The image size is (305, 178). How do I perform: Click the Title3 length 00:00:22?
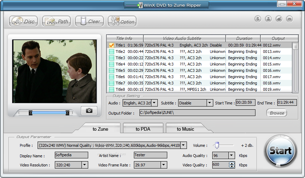[x=135, y=58]
